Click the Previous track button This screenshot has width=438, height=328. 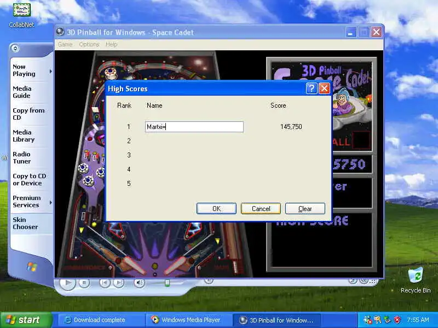click(x=105, y=283)
